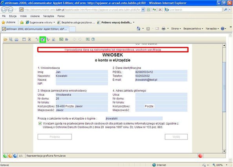The height and width of the screenshot is (167, 233).
Task: Click the tree-with-pencil icon after the checkmark
Action: click(48, 39)
